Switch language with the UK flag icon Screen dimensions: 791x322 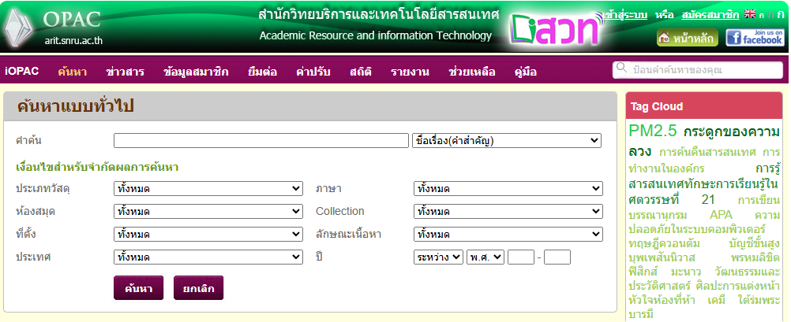(750, 15)
